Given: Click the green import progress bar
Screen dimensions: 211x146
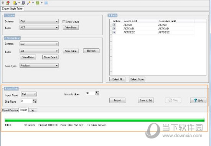Looking at the screenshot, I should [x=105, y=120].
